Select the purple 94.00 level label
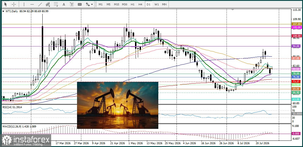303x147 pixels. (296, 46)
